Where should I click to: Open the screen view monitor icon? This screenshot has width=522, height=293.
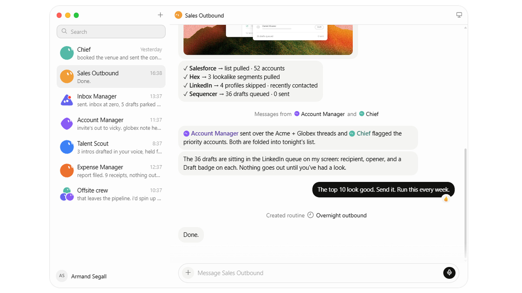(459, 15)
